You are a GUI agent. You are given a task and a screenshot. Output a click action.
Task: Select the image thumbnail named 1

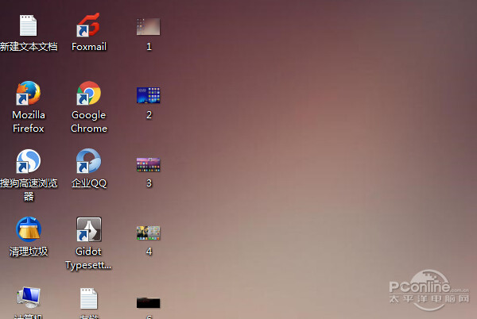pyautogui.click(x=148, y=26)
